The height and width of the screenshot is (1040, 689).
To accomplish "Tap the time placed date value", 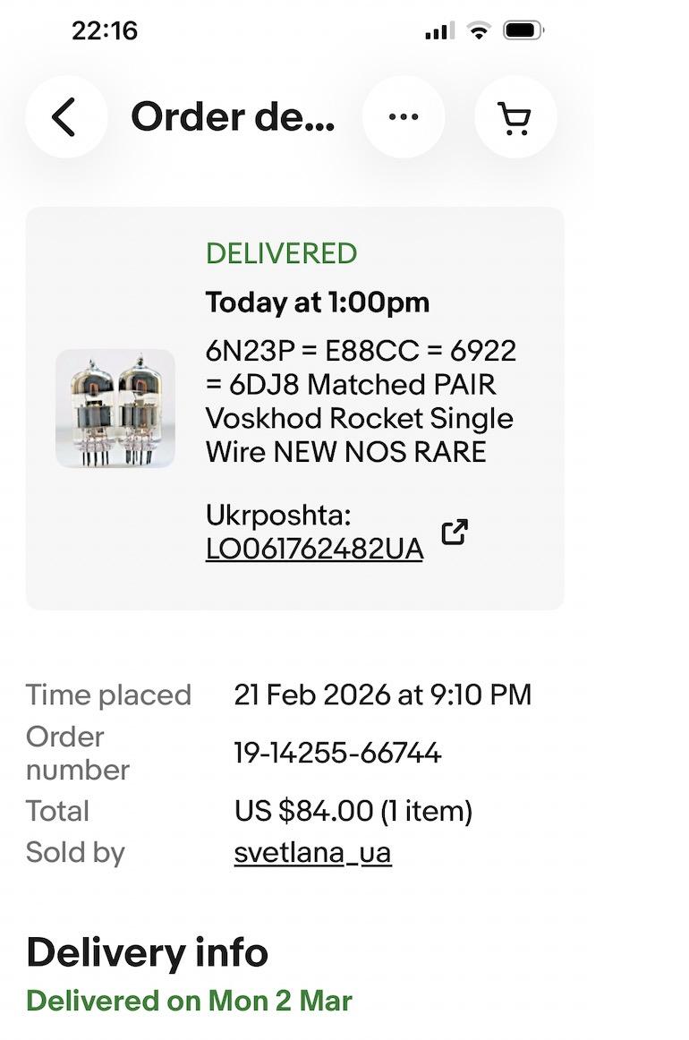I will [x=382, y=695].
